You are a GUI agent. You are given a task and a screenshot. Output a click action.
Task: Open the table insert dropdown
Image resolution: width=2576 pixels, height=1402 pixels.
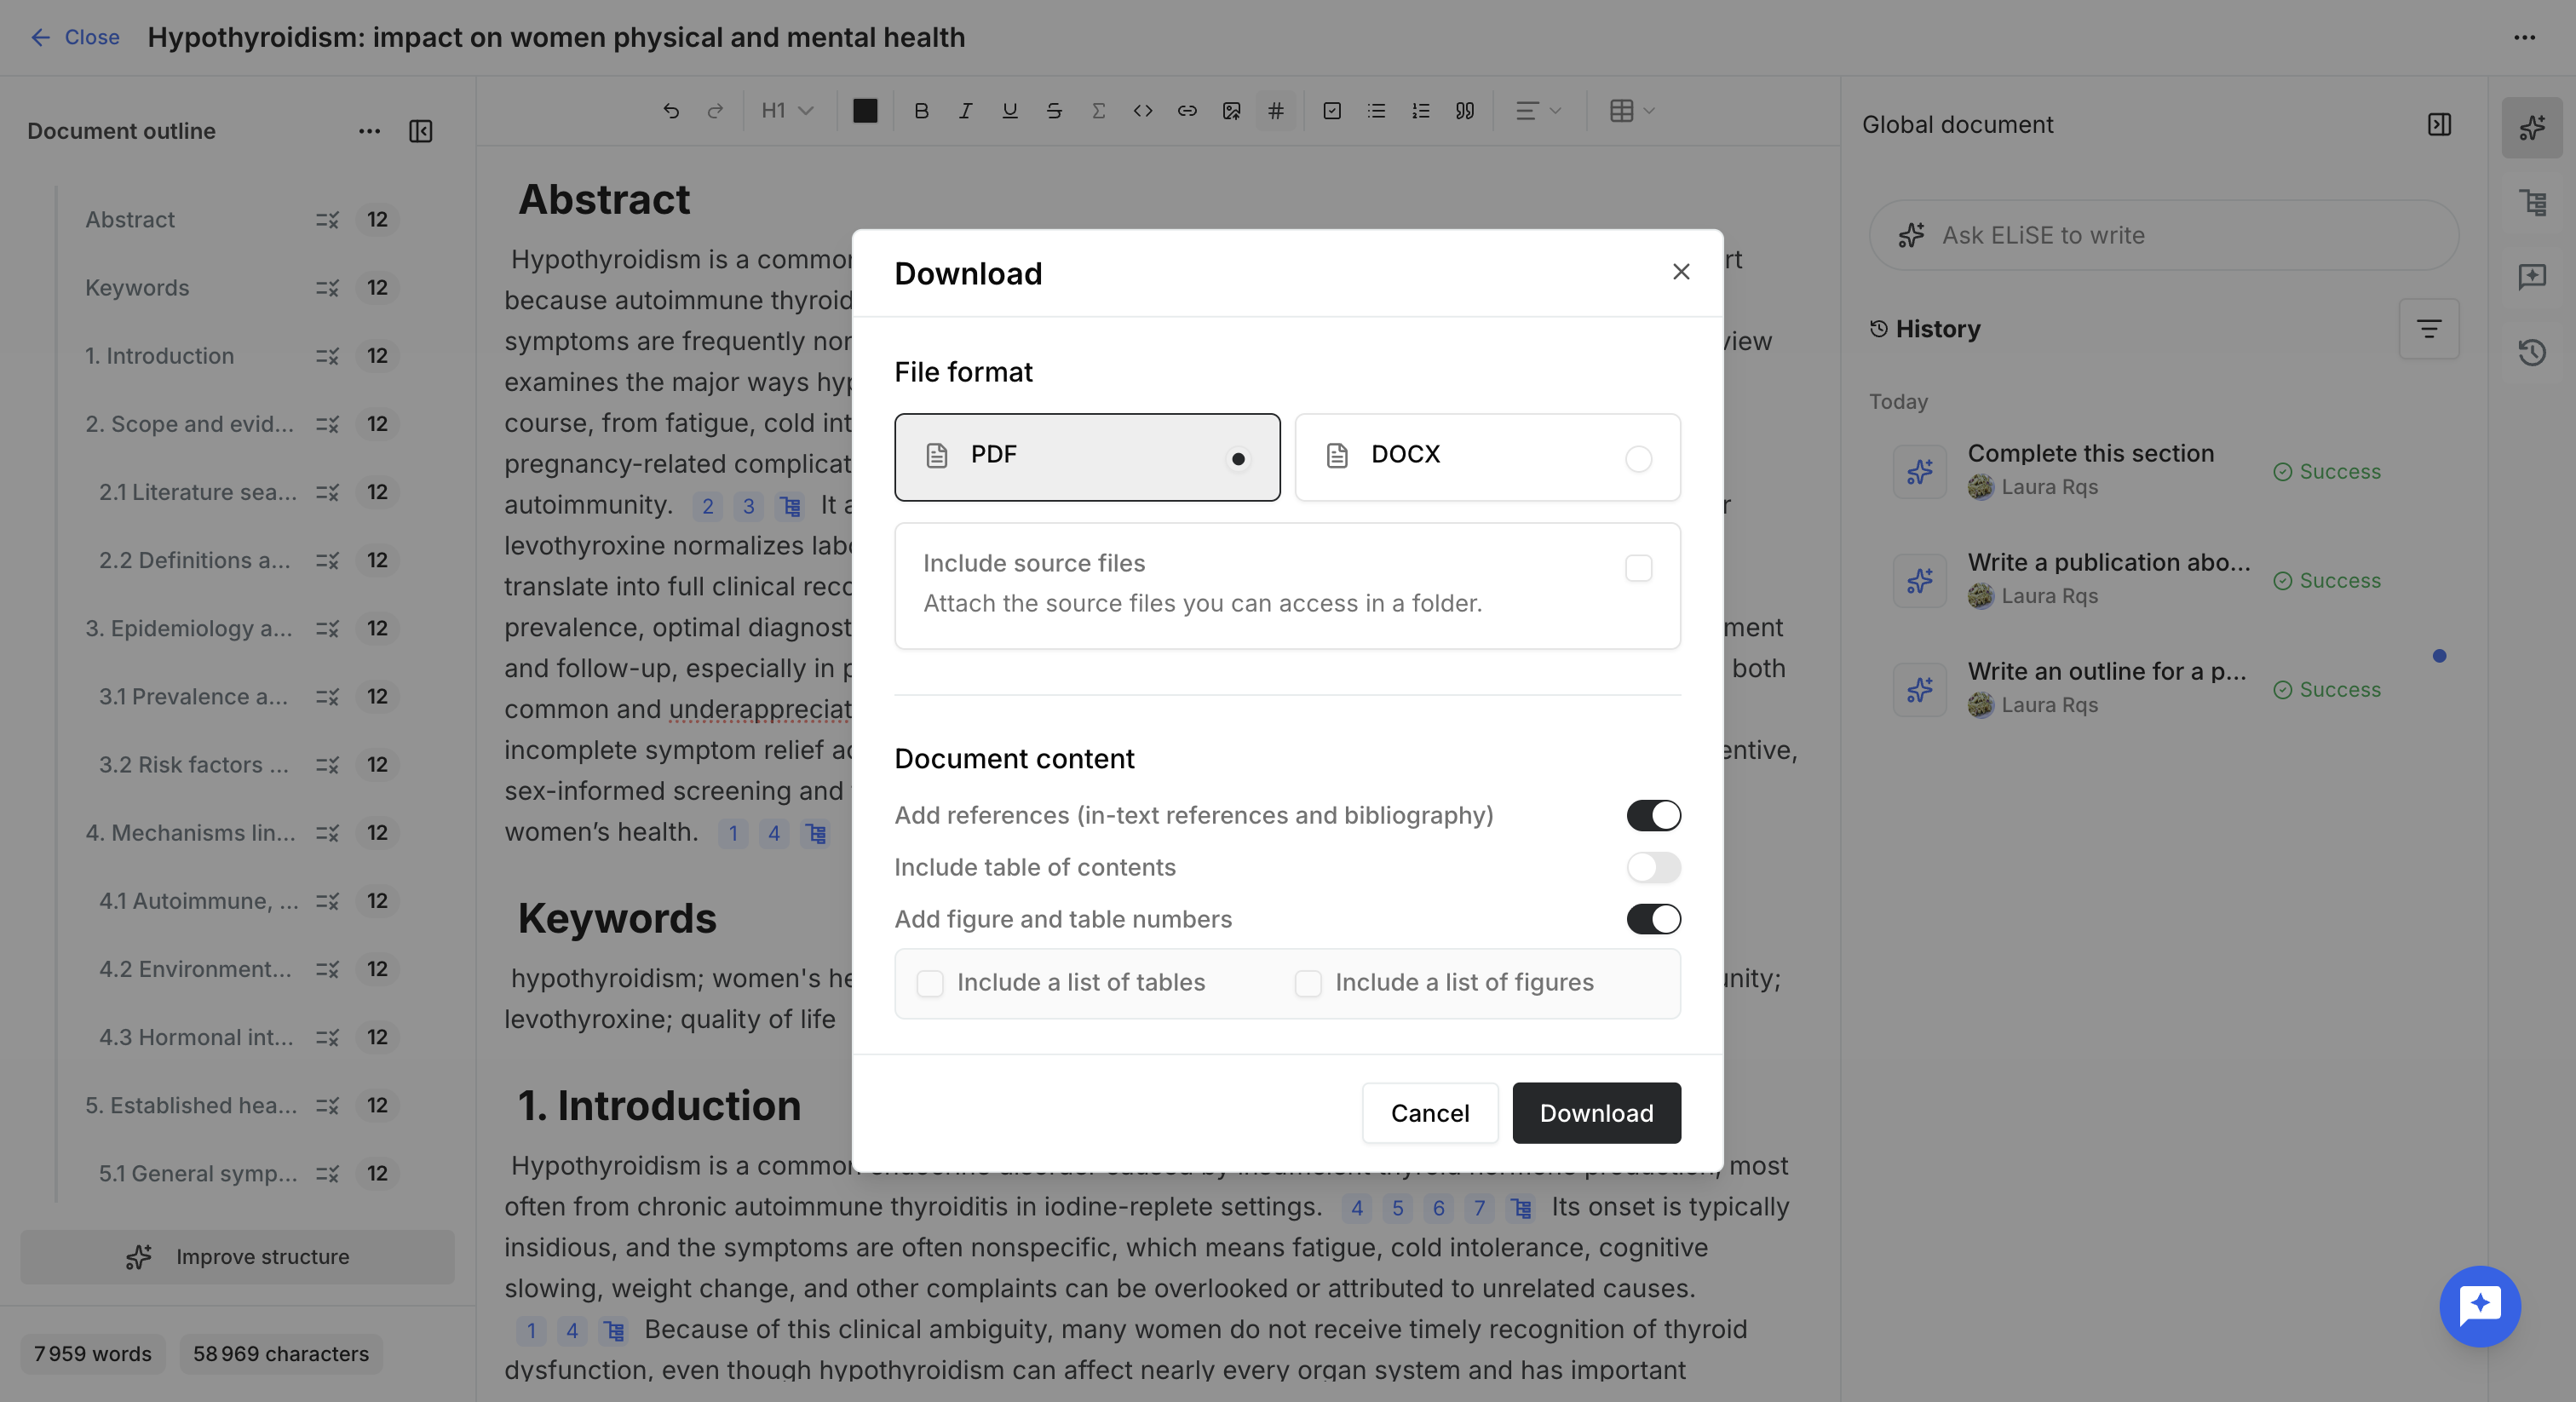pyautogui.click(x=1632, y=111)
